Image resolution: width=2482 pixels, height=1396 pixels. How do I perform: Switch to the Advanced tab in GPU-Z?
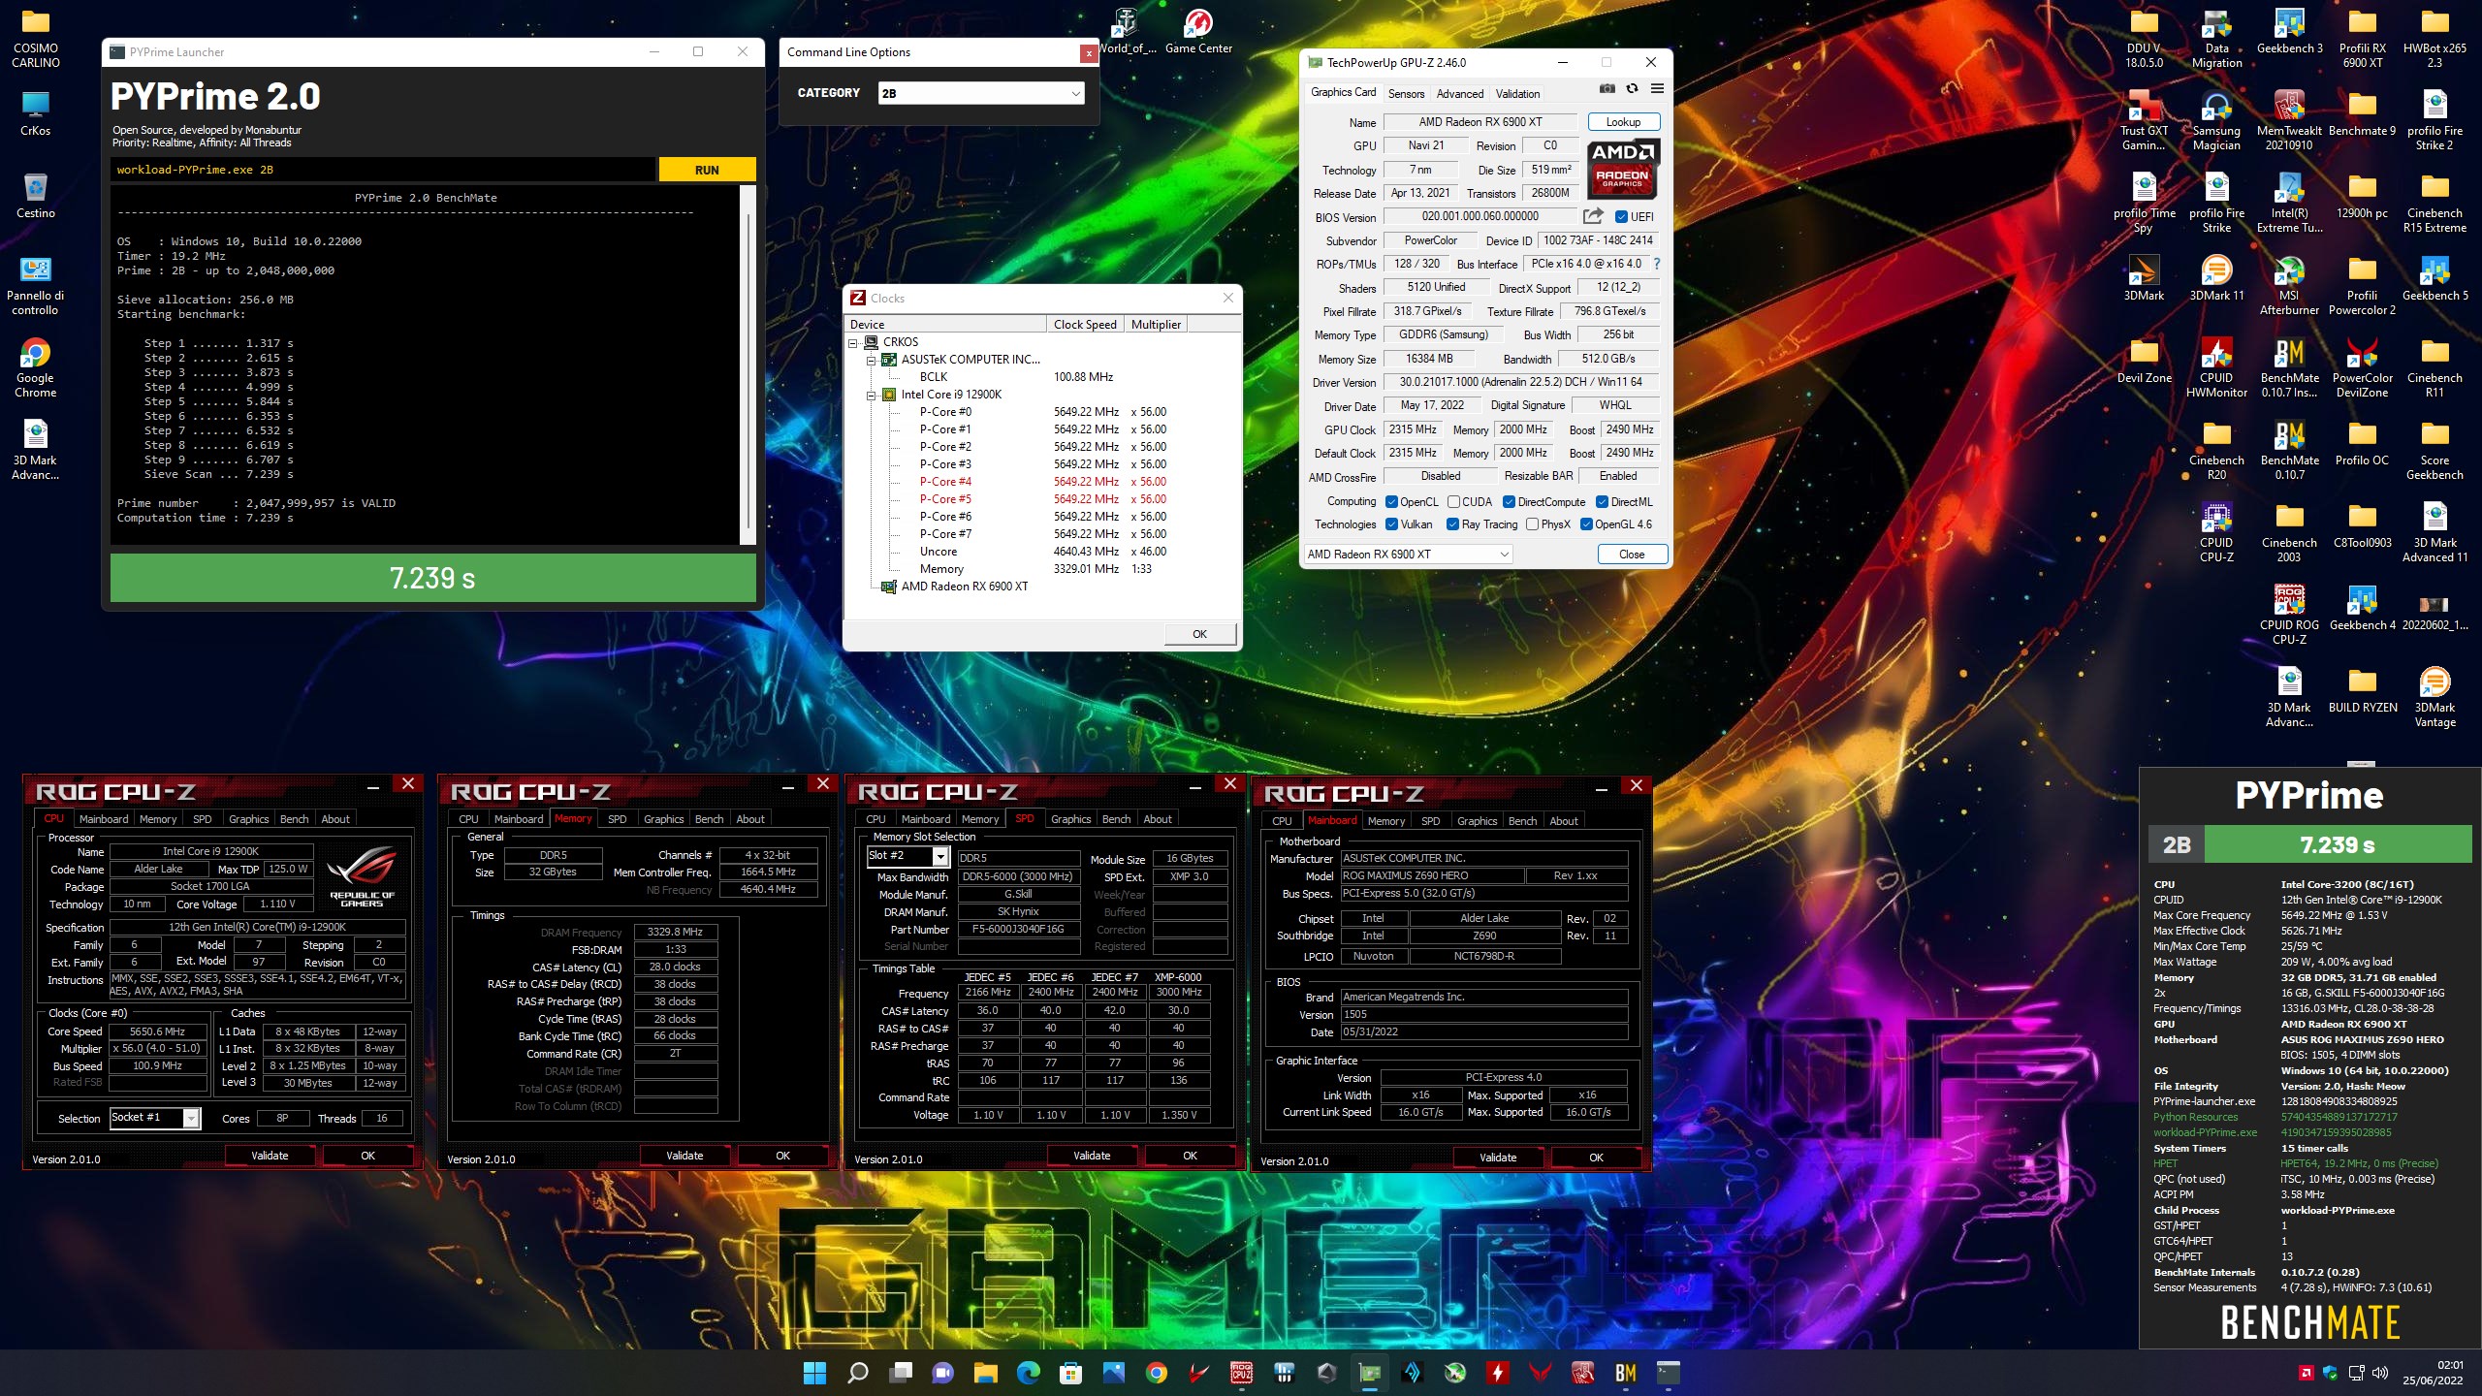[1460, 94]
